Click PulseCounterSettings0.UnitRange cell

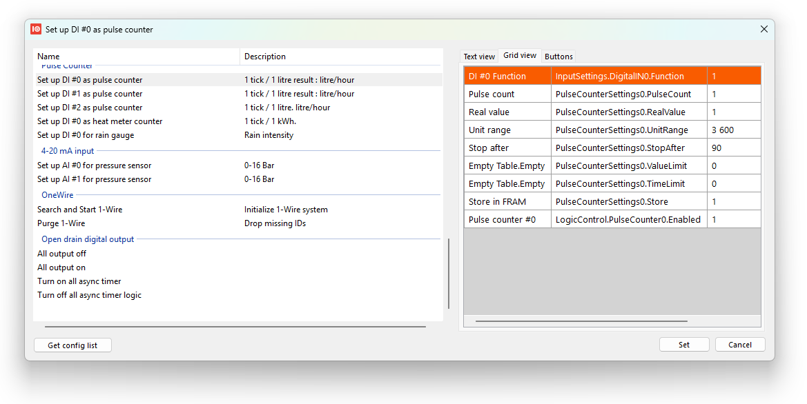click(629, 130)
